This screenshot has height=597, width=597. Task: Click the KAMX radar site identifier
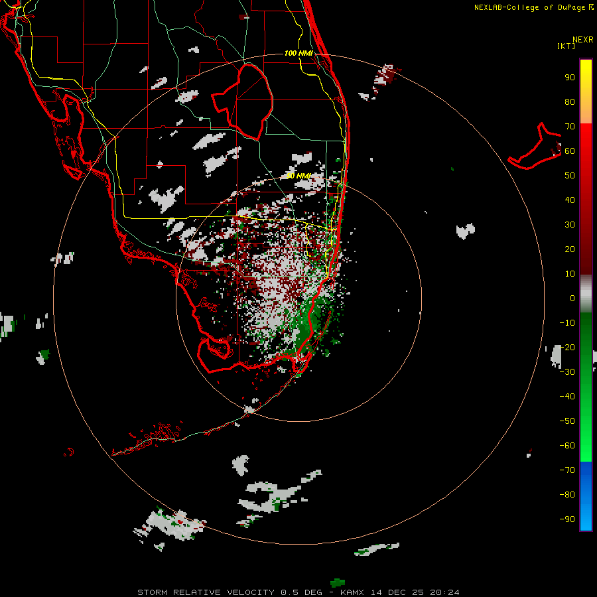[352, 592]
